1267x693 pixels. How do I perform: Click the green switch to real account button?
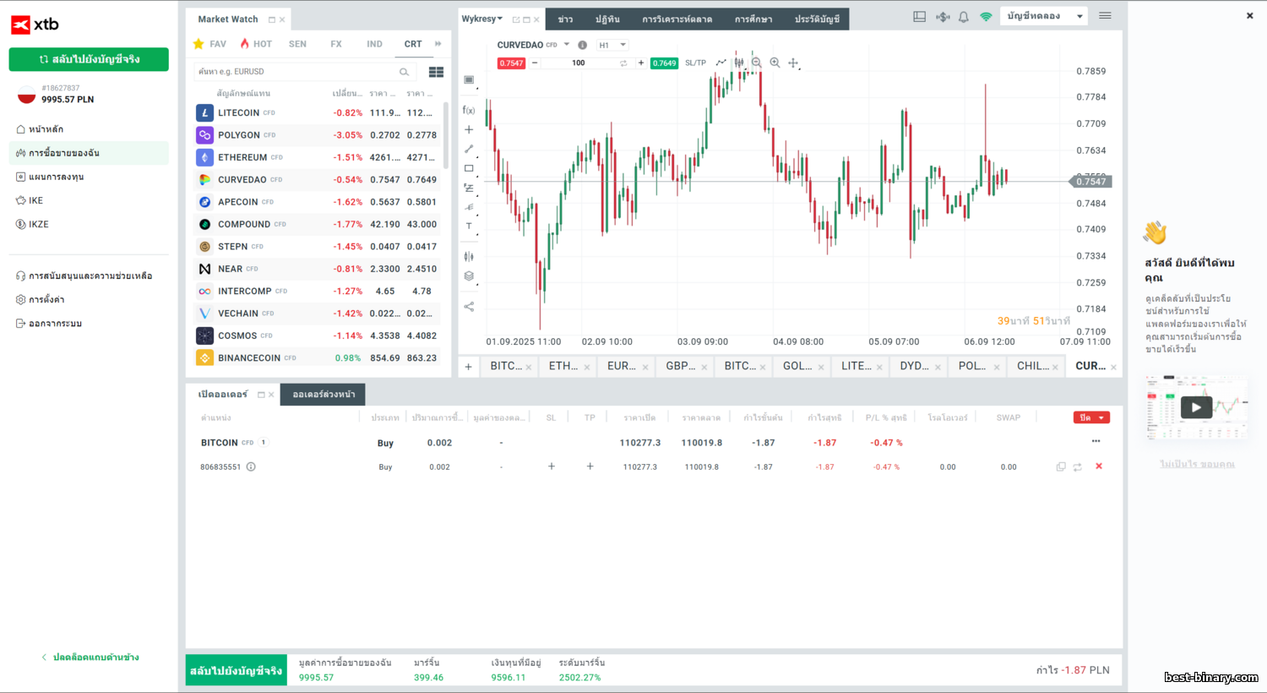[x=89, y=59]
